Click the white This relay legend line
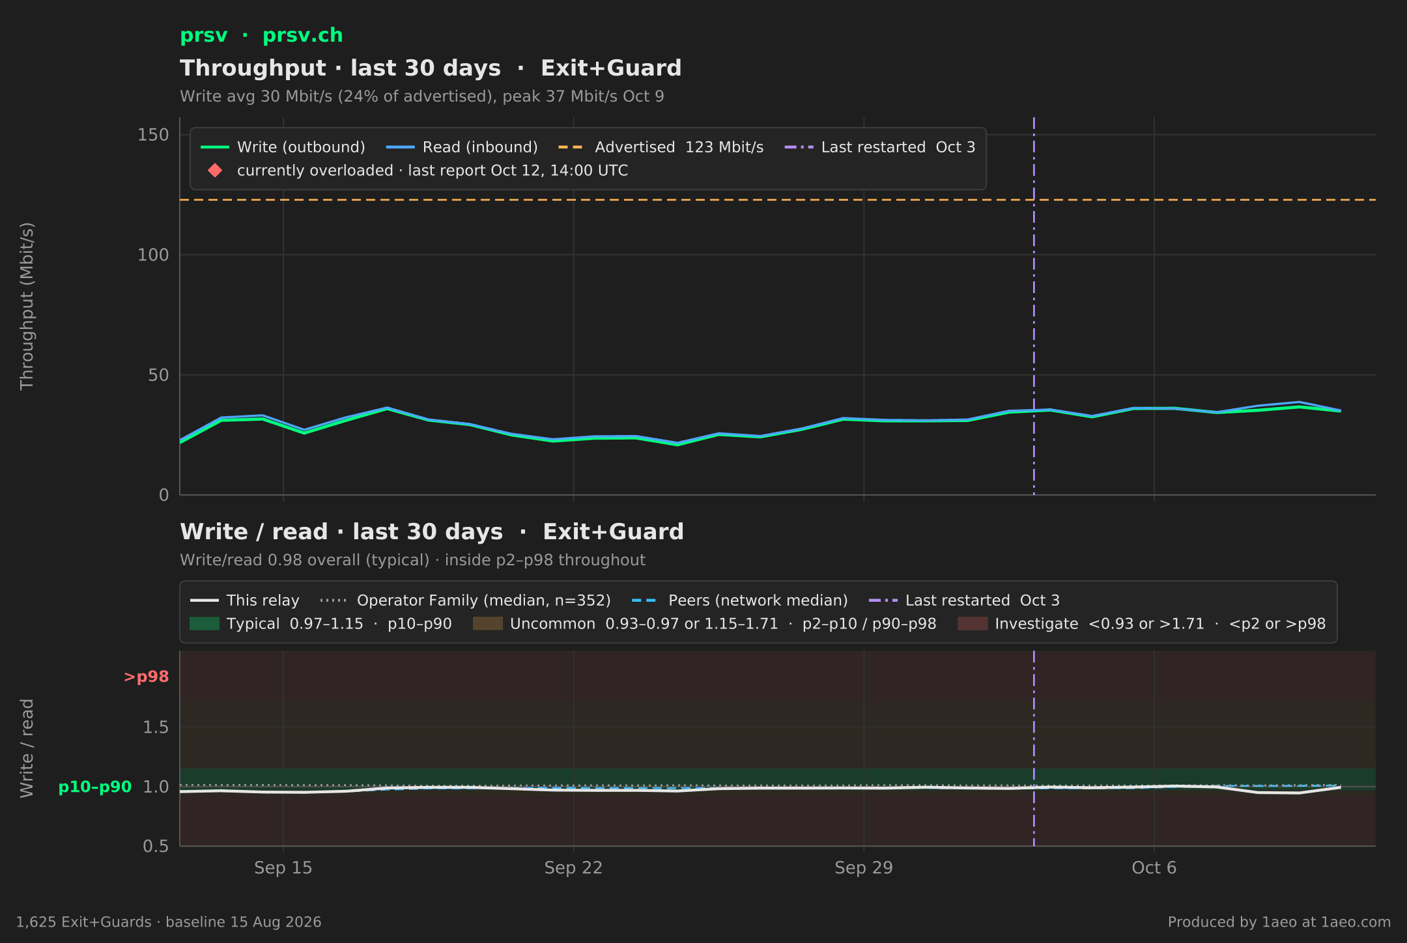This screenshot has height=943, width=1407. click(x=204, y=600)
